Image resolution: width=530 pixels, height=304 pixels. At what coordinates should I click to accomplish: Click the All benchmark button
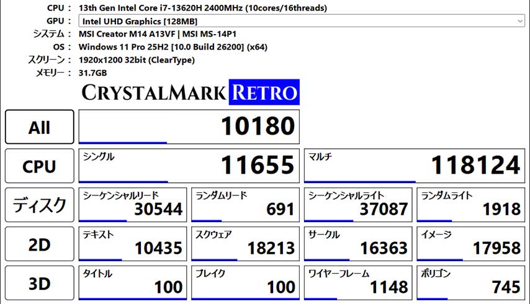coord(39,127)
